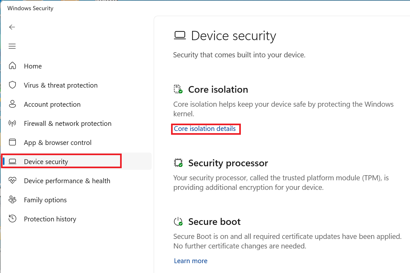Open the hamburger navigation menu icon
This screenshot has height=273, width=410.
tap(12, 46)
